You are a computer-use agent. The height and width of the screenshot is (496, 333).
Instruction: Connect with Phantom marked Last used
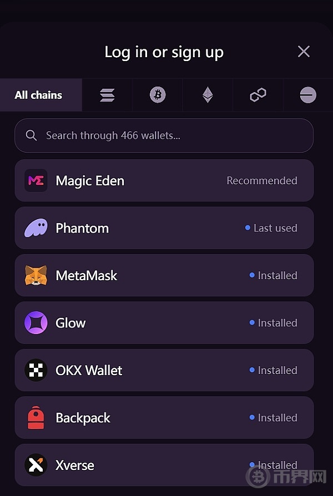[271, 228]
